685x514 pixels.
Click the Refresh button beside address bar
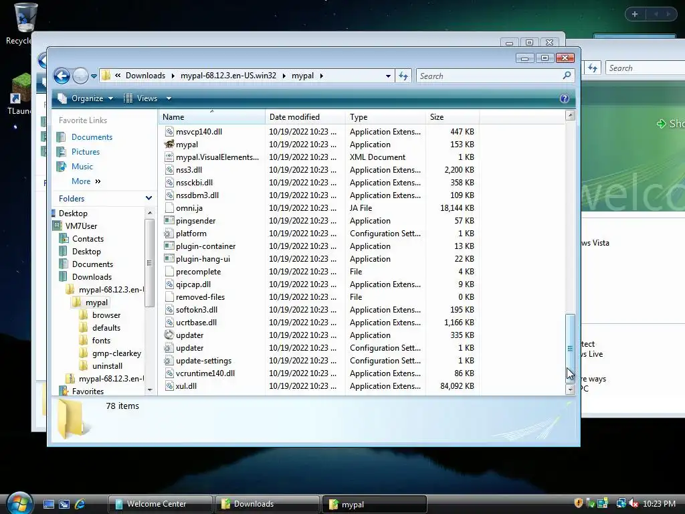(x=403, y=76)
